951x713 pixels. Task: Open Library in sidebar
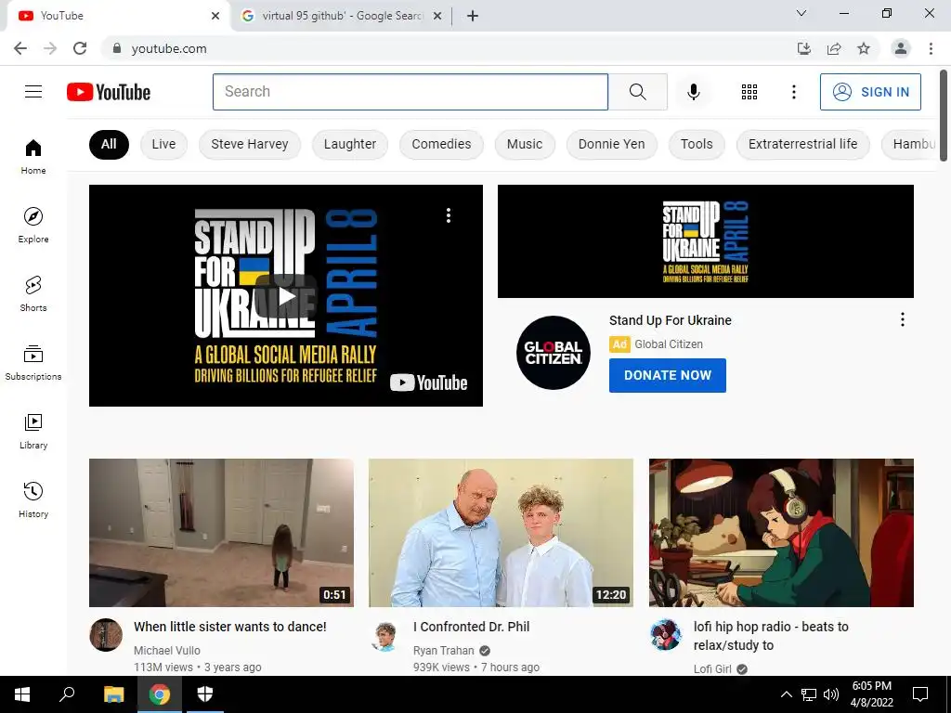33,431
